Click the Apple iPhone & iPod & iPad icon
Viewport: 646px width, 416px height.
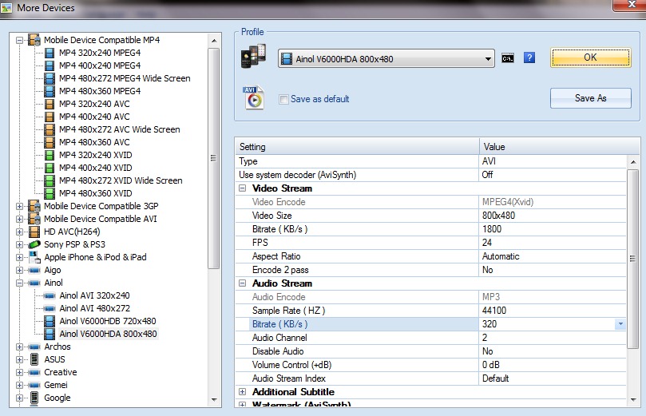(34, 257)
